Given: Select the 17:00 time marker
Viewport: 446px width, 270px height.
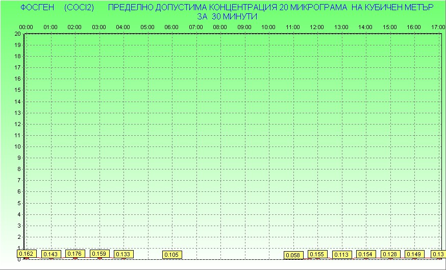Looking at the screenshot, I should click(x=438, y=27).
